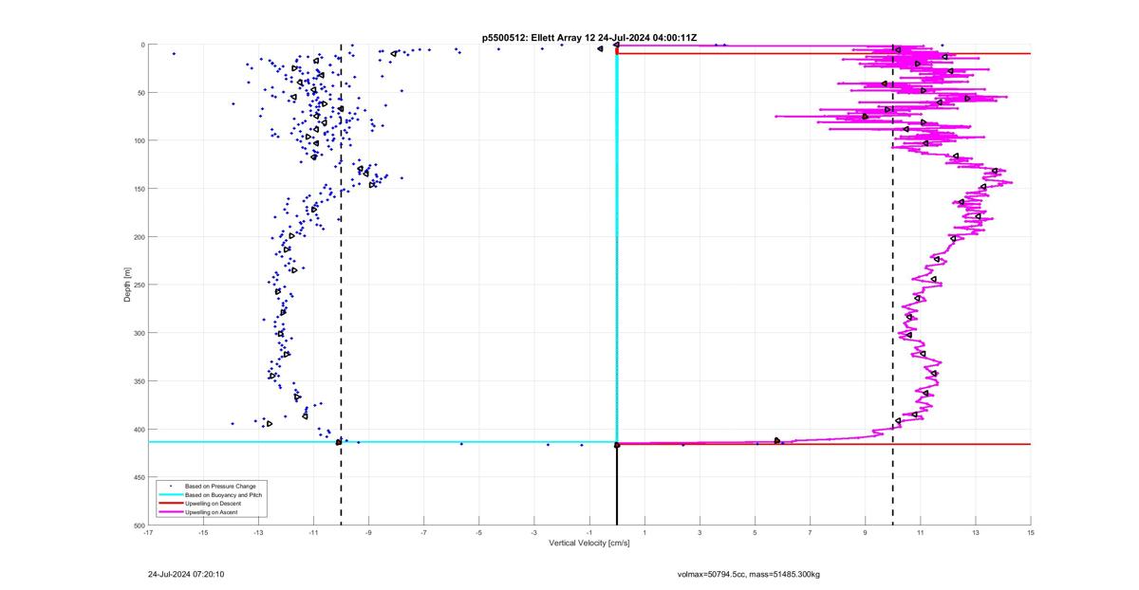1139x590 pixels.
Task: Click x-axis tick label '9'
Action: pyautogui.click(x=865, y=533)
